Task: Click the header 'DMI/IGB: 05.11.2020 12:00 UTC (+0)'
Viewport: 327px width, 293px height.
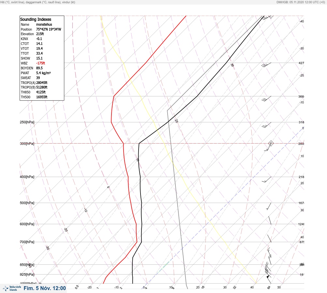Action: (x=301, y=2)
